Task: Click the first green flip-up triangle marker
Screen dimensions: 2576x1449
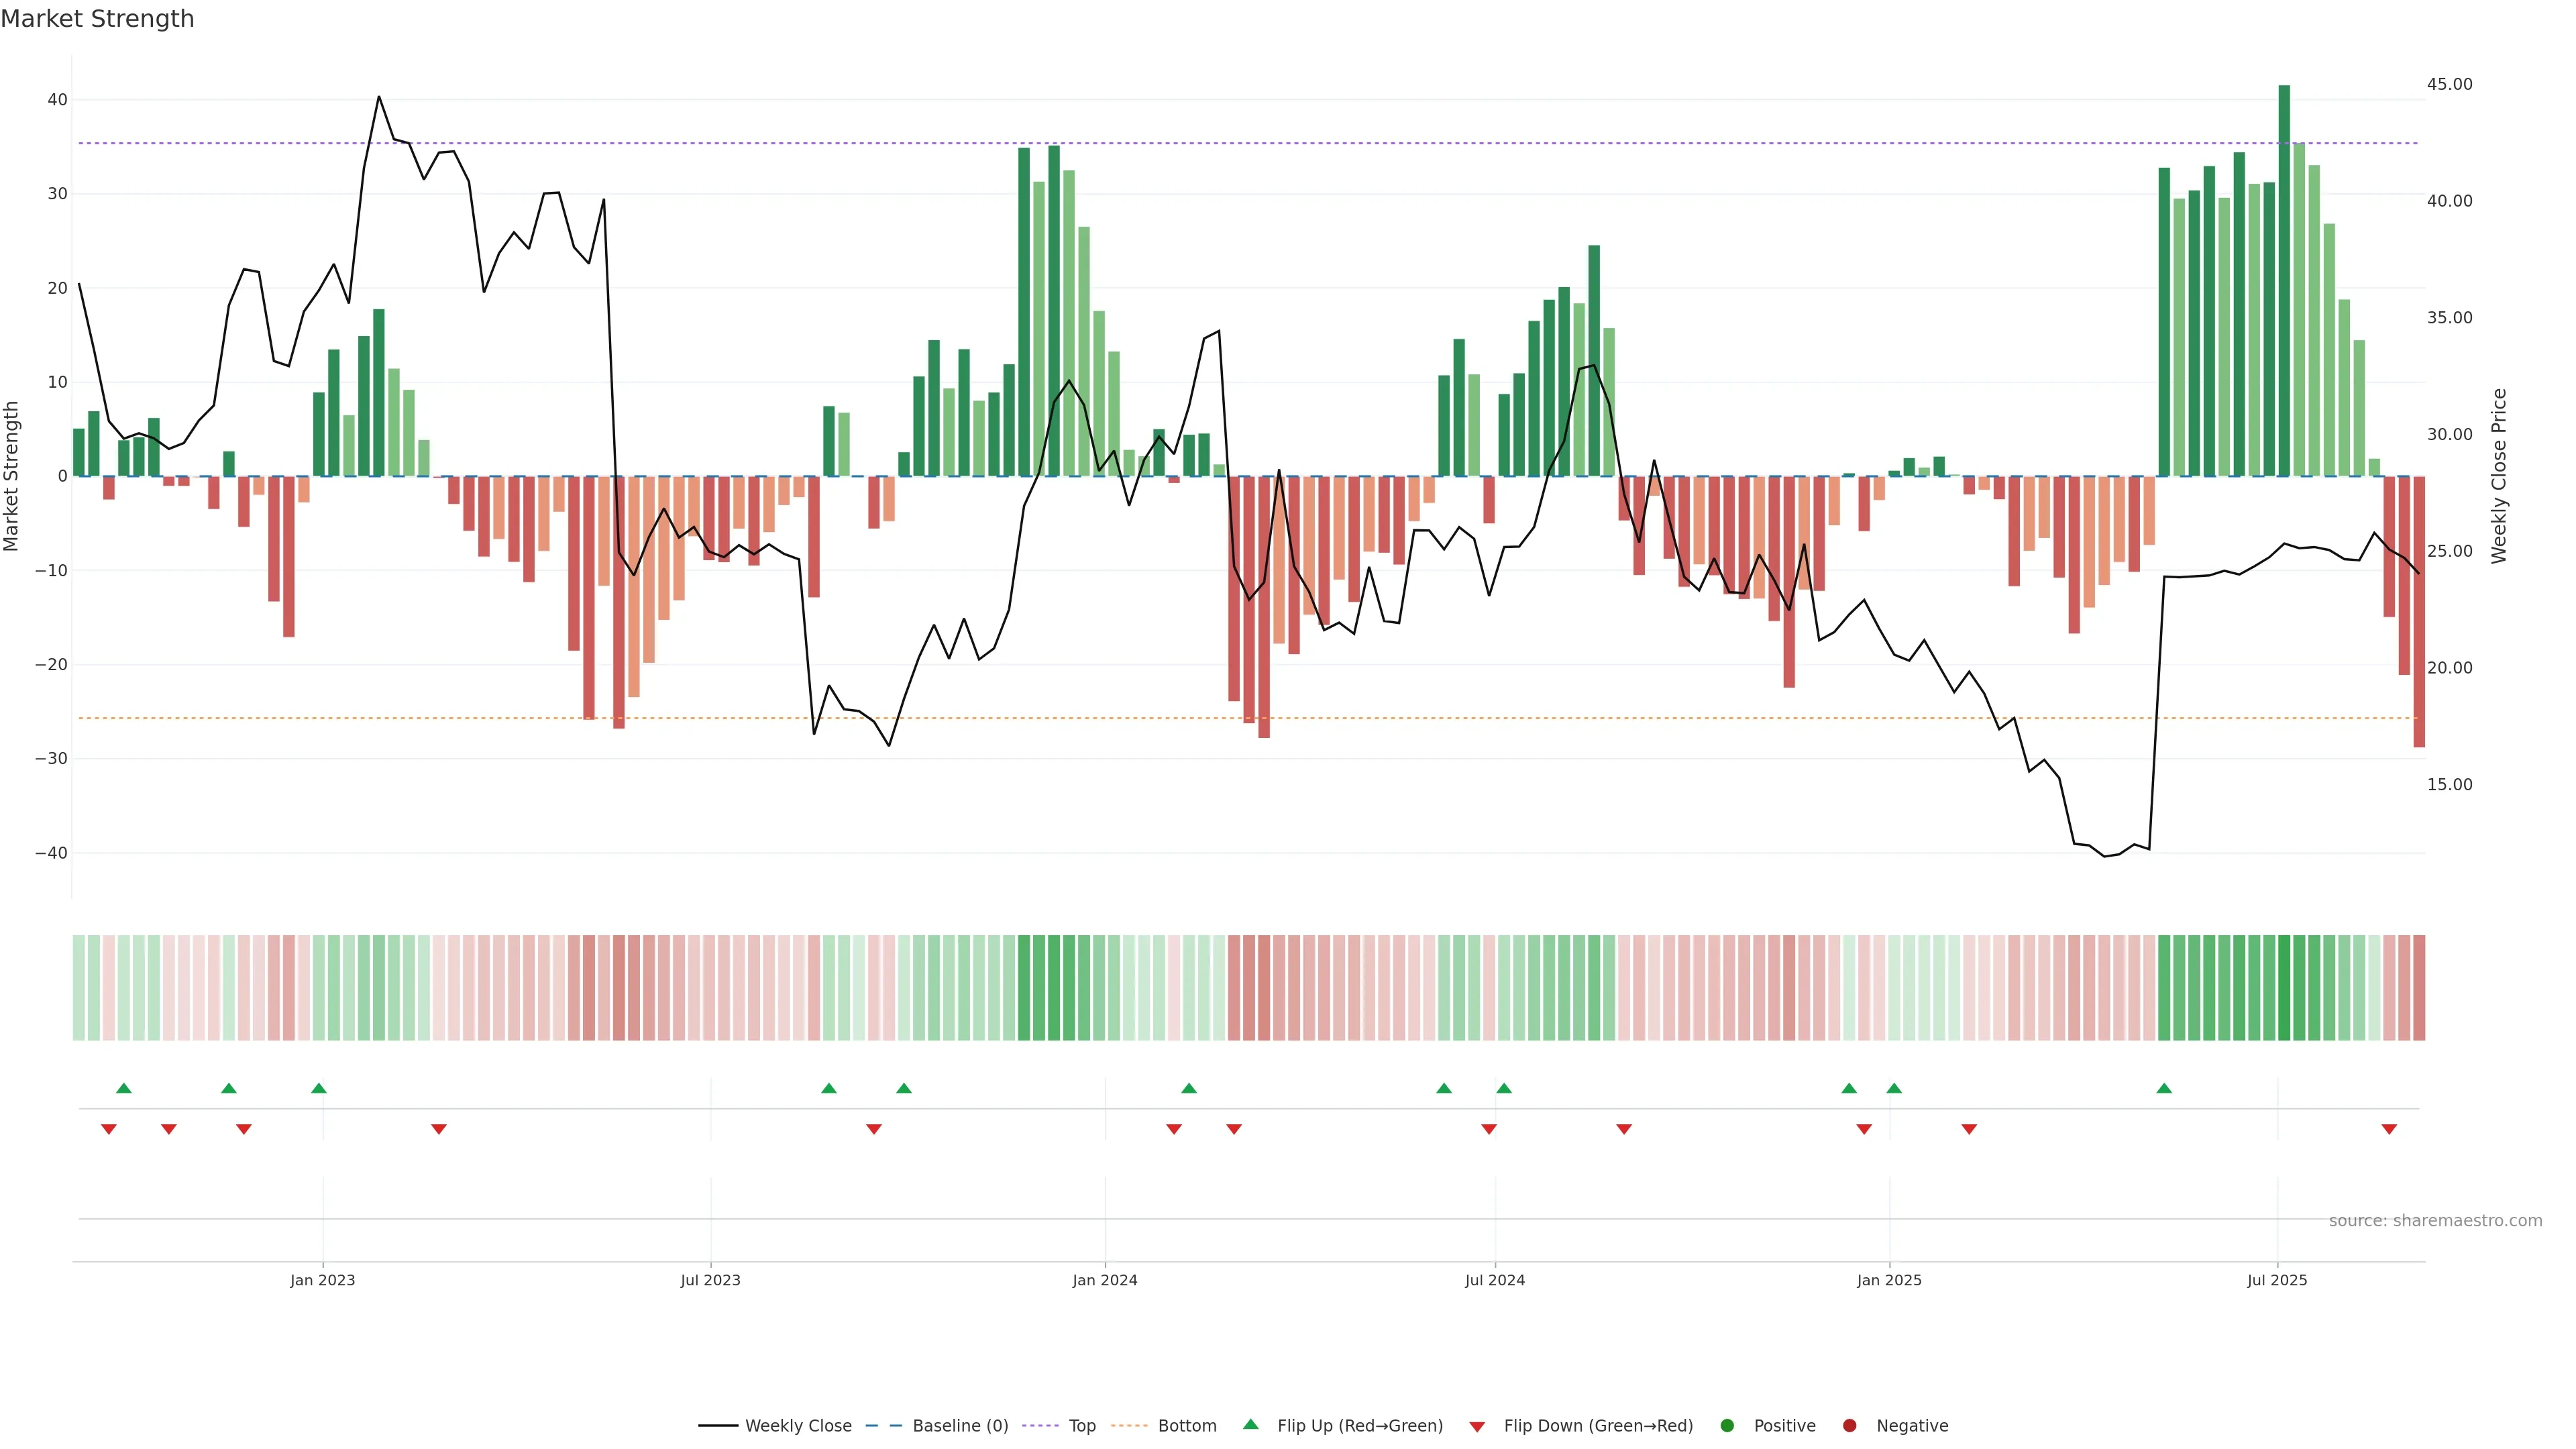Action: pos(124,1088)
